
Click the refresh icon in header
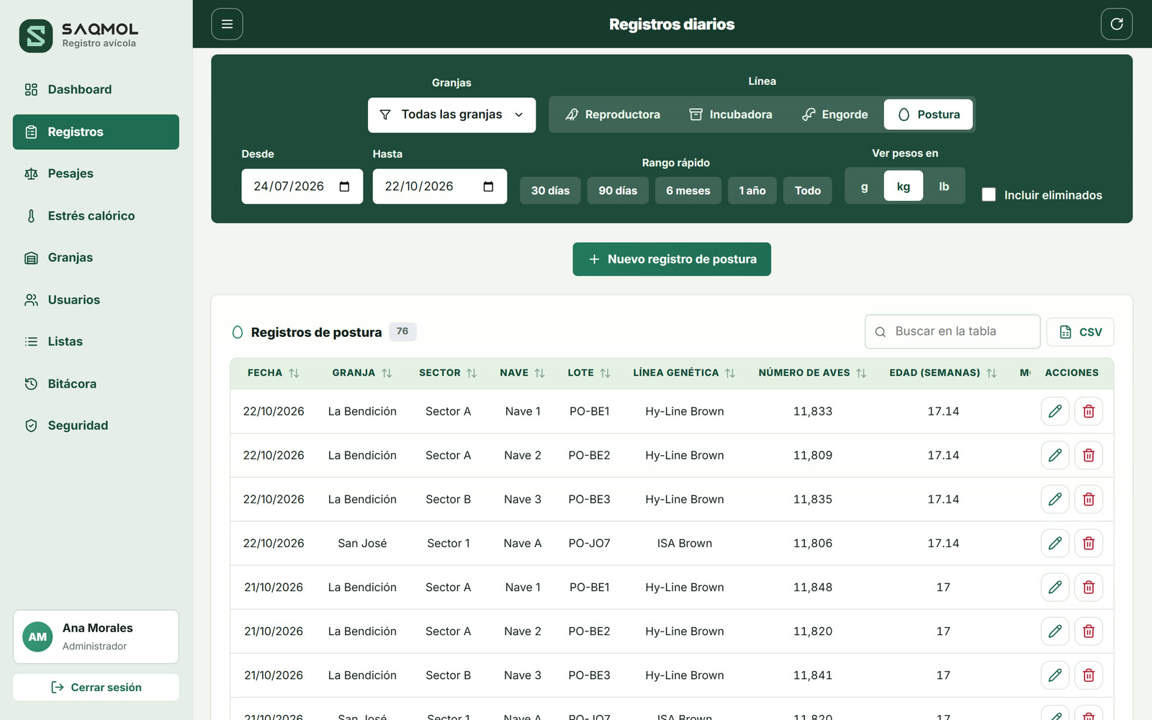[1116, 24]
